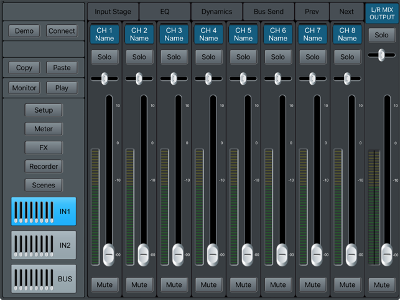Open the Meter view

pos(44,129)
